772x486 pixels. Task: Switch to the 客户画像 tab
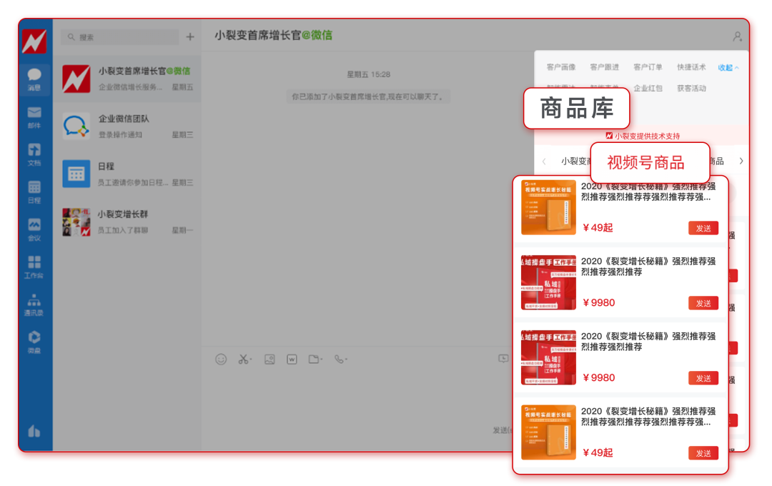click(x=561, y=68)
